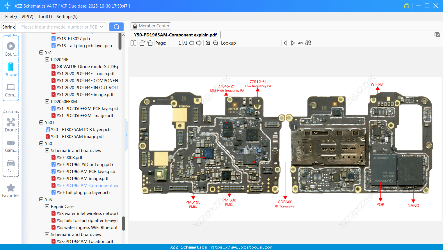443x250 pixels.
Task: Click the Shrink button
Action: pos(8,27)
